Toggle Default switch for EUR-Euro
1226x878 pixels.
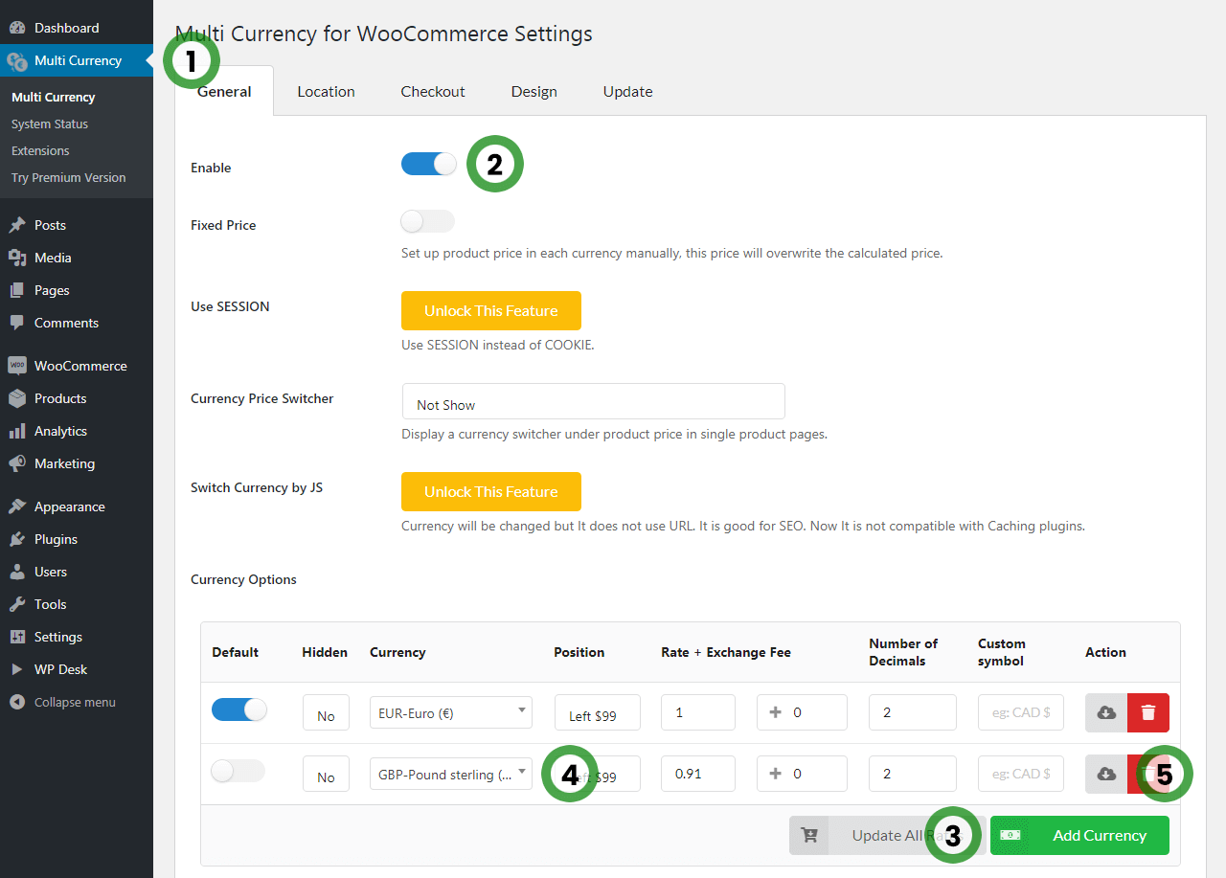238,709
